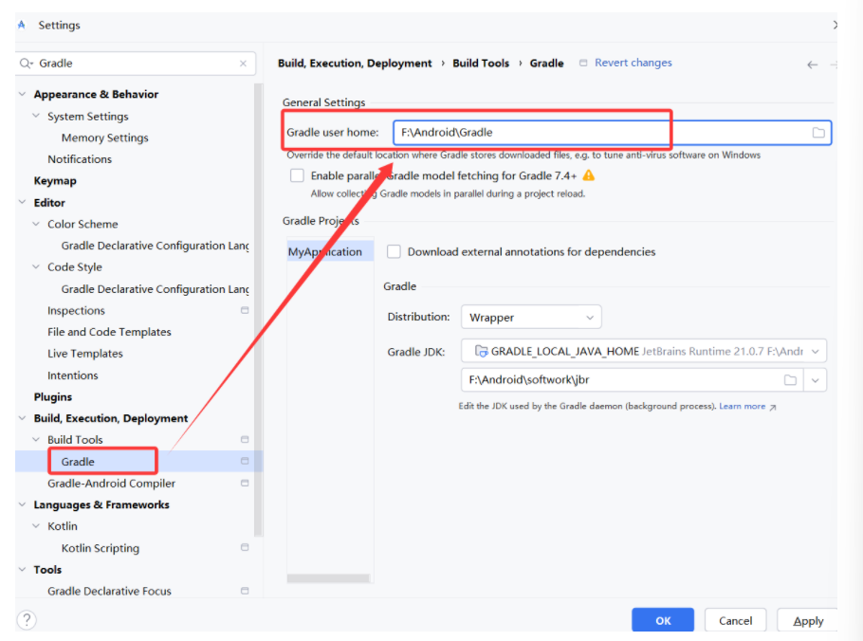Click project-level icon on the Gradle row

245,461
